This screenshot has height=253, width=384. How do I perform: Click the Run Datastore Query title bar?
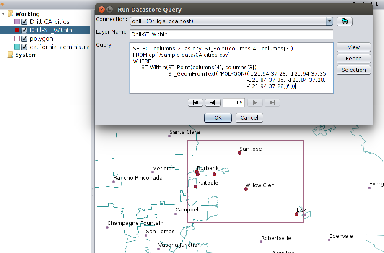(x=234, y=10)
